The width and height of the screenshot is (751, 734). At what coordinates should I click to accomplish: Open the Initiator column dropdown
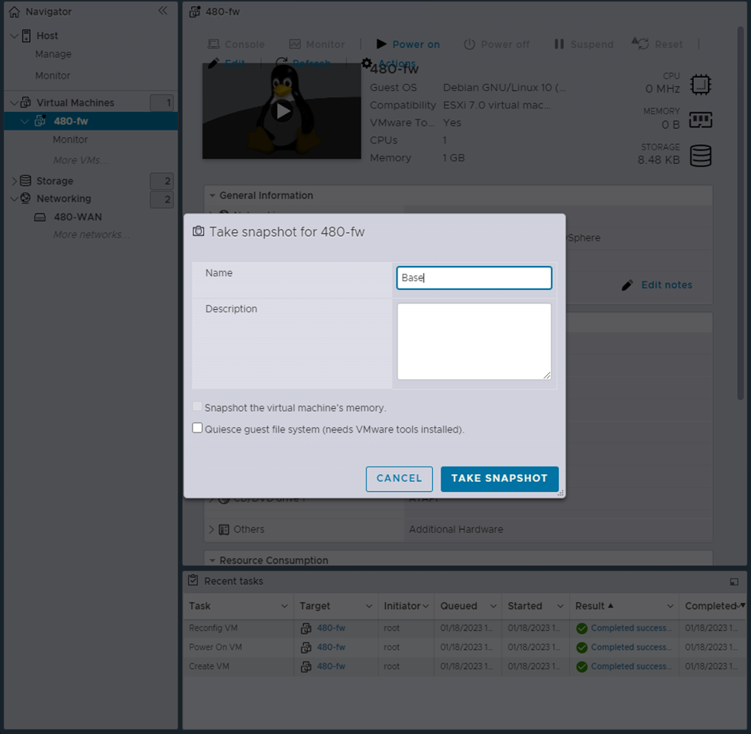[x=426, y=607]
